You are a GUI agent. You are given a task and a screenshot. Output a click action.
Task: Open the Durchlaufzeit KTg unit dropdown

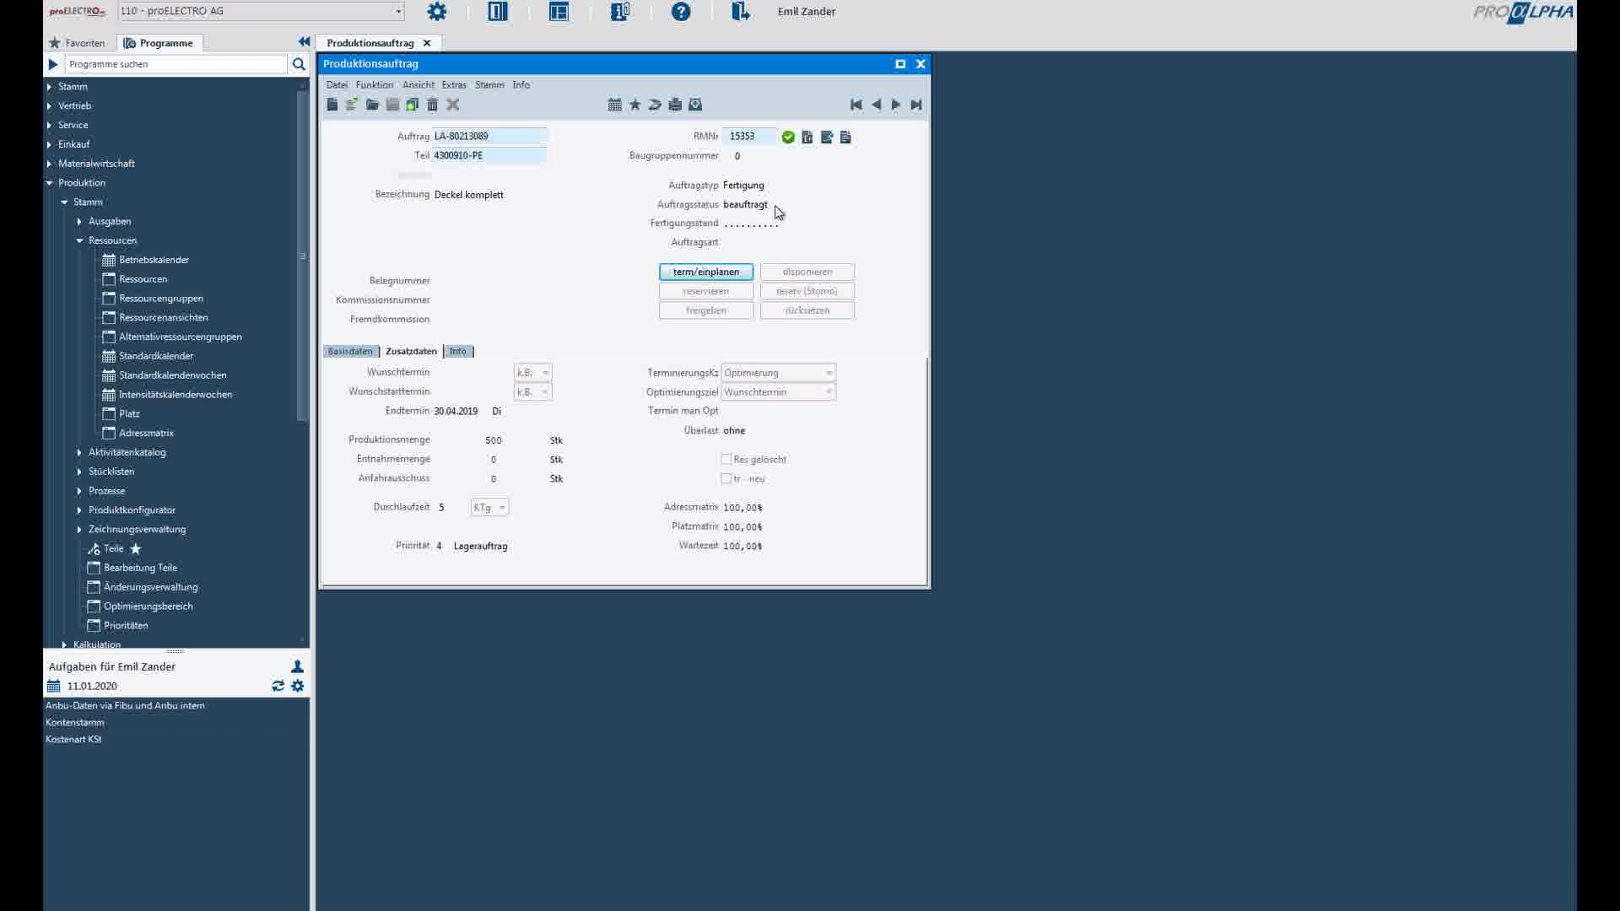tap(489, 507)
